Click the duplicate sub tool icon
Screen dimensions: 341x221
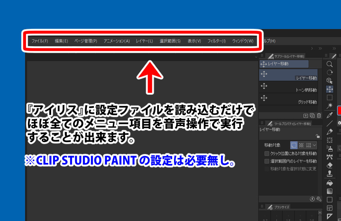[312, 116]
